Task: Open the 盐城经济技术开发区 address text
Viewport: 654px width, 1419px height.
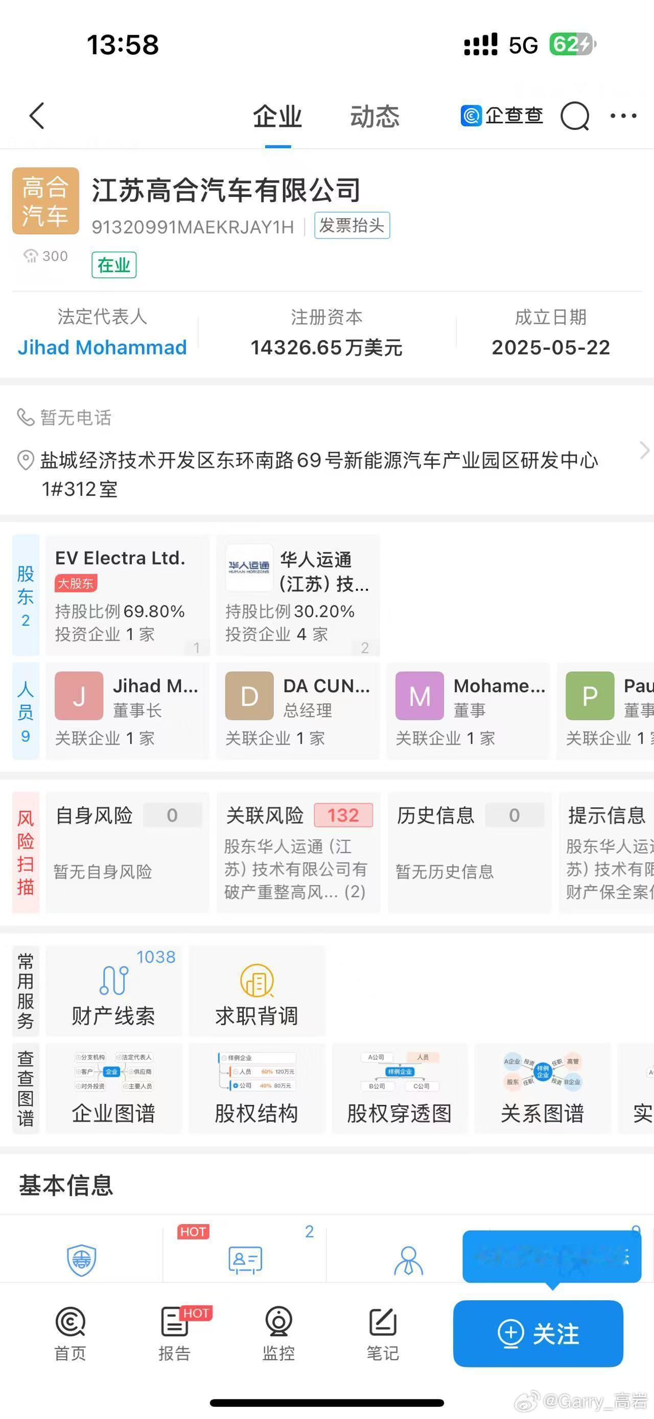Action: point(319,474)
